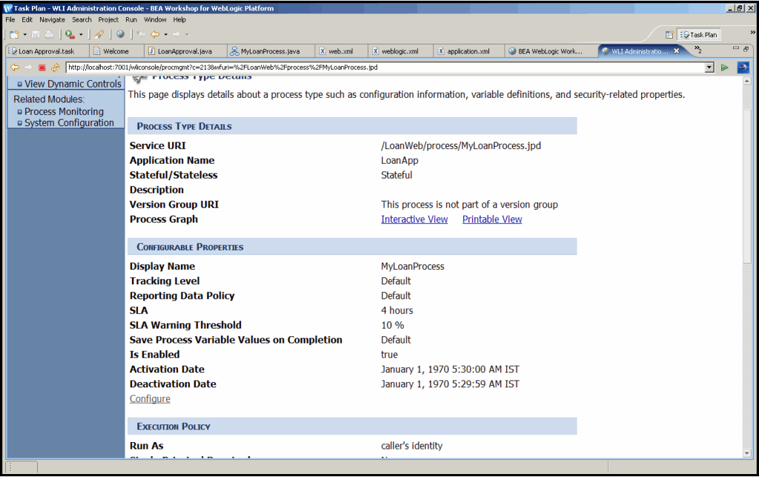Click the green Go arrow icon
This screenshot has height=477, width=759.
[725, 67]
